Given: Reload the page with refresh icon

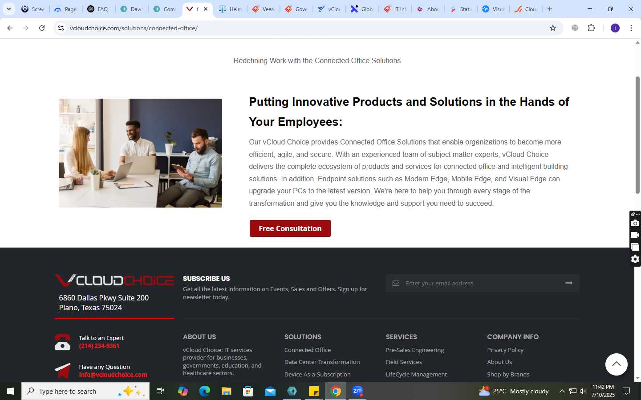Looking at the screenshot, I should [42, 28].
